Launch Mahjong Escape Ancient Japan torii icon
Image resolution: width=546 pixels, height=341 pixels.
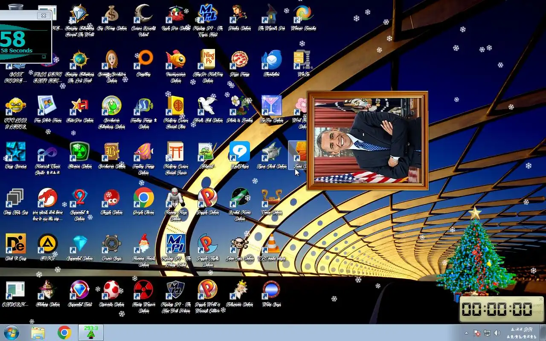click(176, 152)
